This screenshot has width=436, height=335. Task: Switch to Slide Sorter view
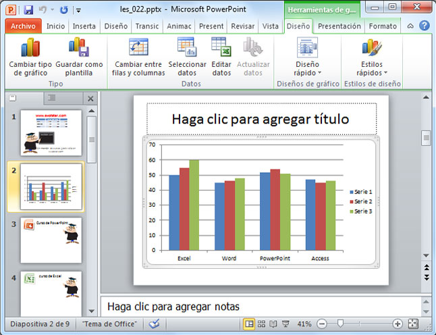(261, 324)
